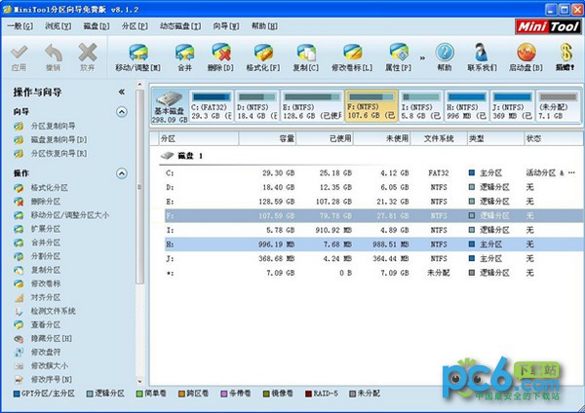Click the Apply (应用) checkmark icon
The width and height of the screenshot is (585, 413).
(x=19, y=53)
